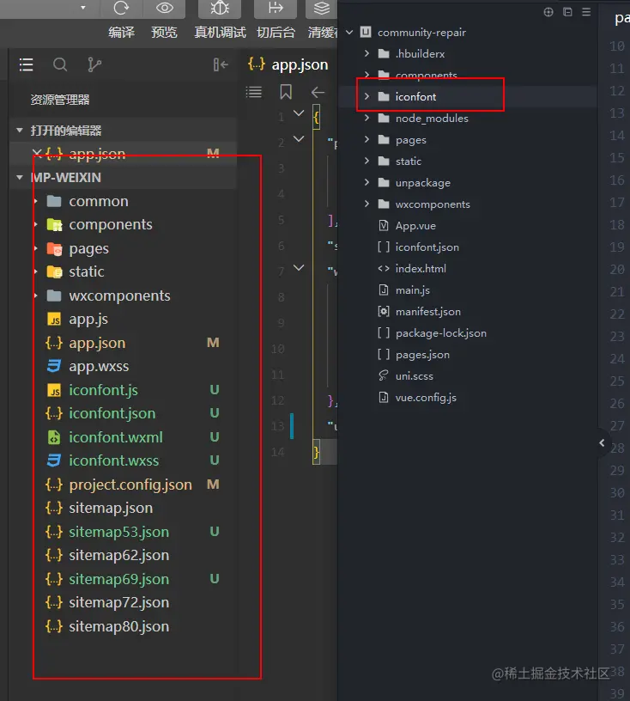
Task: Fold code at line 1 arrow
Action: tap(299, 114)
